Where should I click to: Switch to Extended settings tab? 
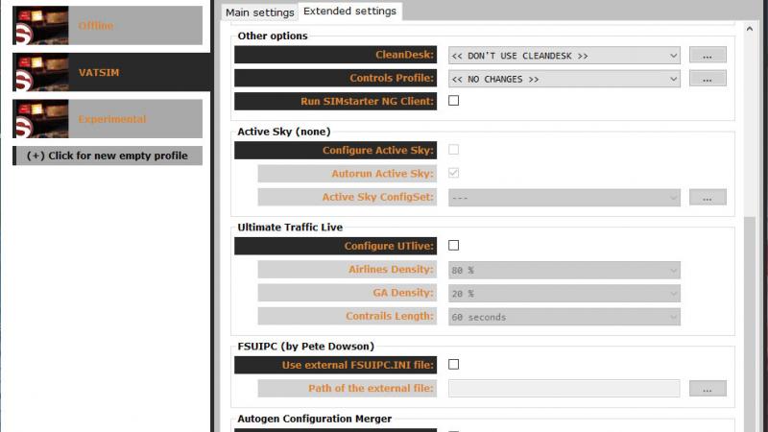coord(349,12)
